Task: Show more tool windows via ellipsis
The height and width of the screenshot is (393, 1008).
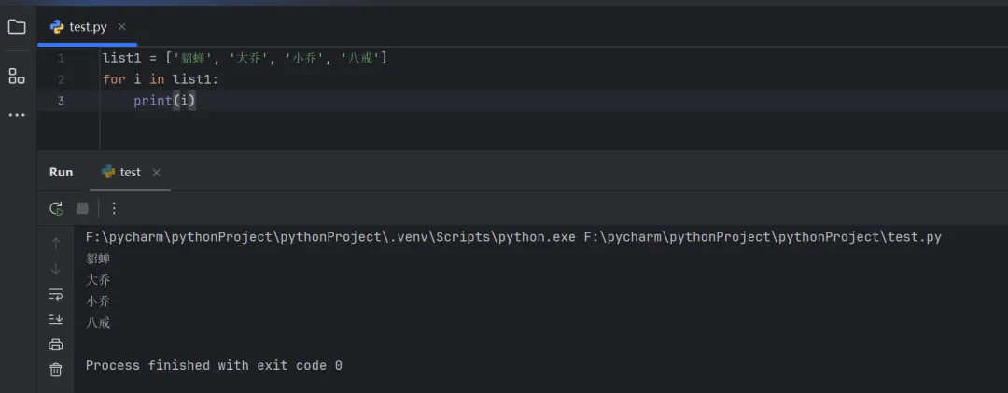Action: click(x=17, y=115)
